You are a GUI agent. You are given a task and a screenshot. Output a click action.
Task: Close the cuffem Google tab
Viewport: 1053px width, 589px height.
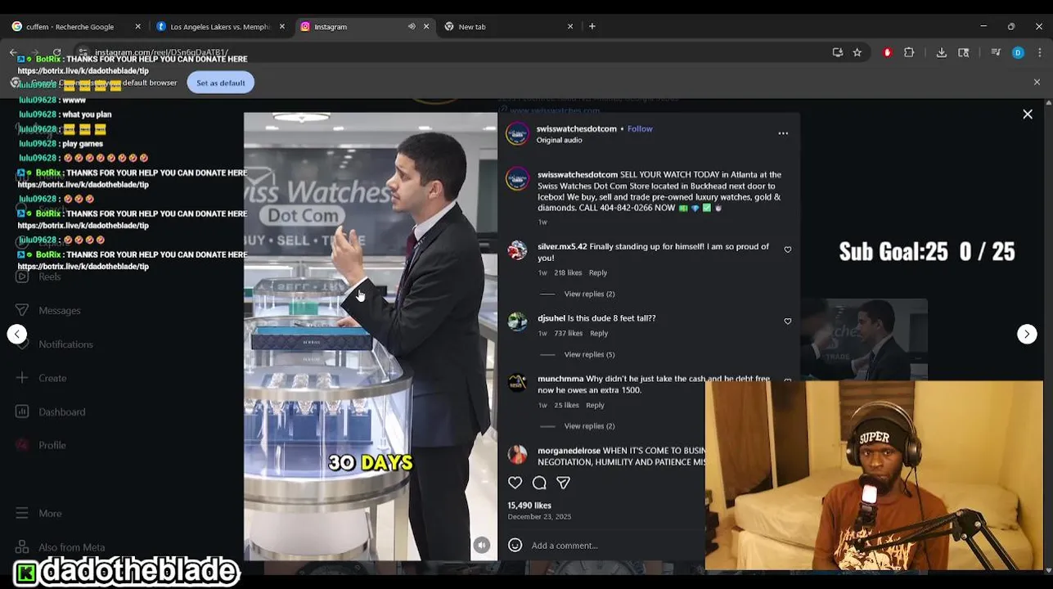(137, 26)
